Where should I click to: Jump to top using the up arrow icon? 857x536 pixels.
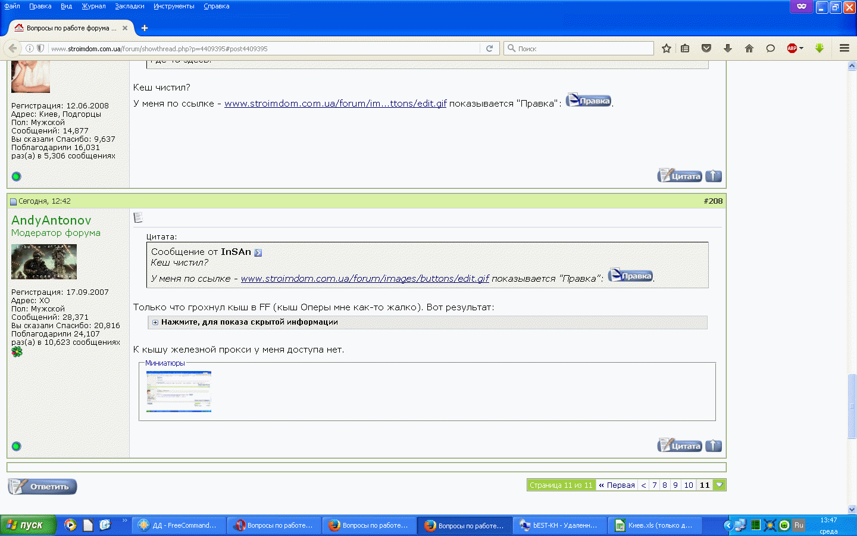pos(713,445)
